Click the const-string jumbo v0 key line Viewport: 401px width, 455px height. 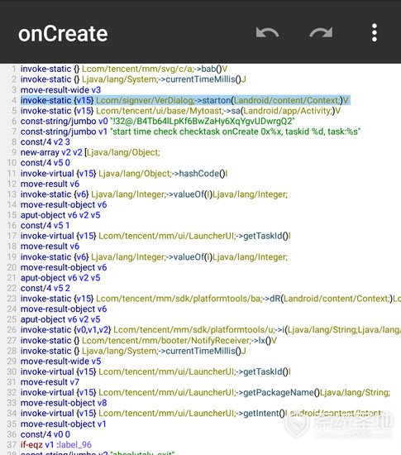coord(158,122)
